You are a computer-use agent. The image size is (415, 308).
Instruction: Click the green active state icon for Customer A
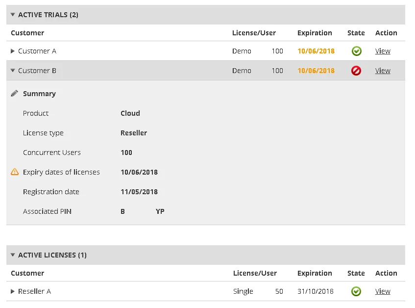[x=357, y=51]
